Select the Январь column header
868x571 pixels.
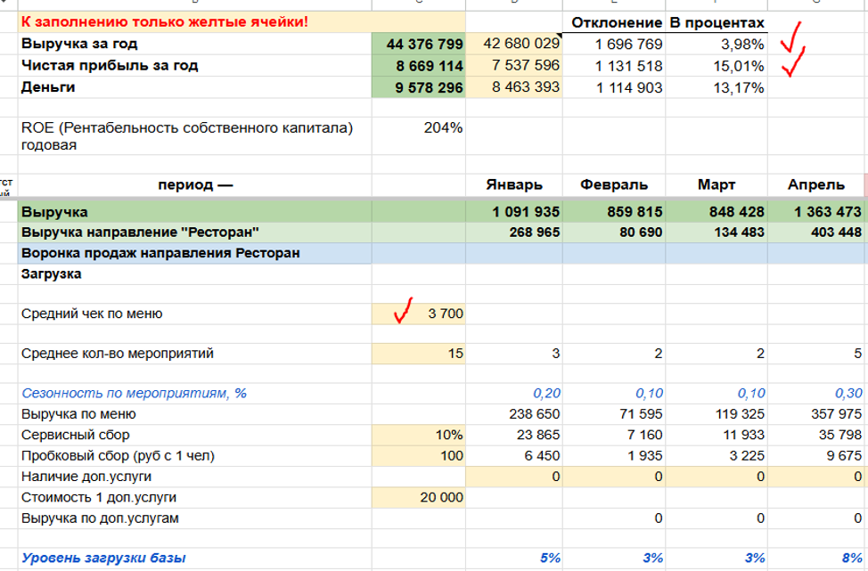tap(513, 185)
